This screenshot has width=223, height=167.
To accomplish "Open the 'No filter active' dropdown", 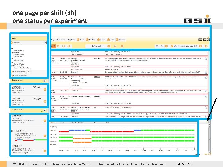I will point(98,46).
